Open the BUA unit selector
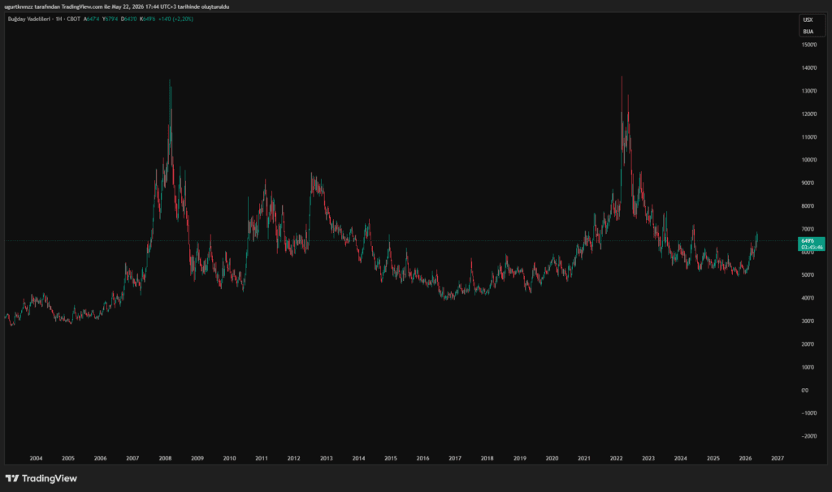 [808, 32]
